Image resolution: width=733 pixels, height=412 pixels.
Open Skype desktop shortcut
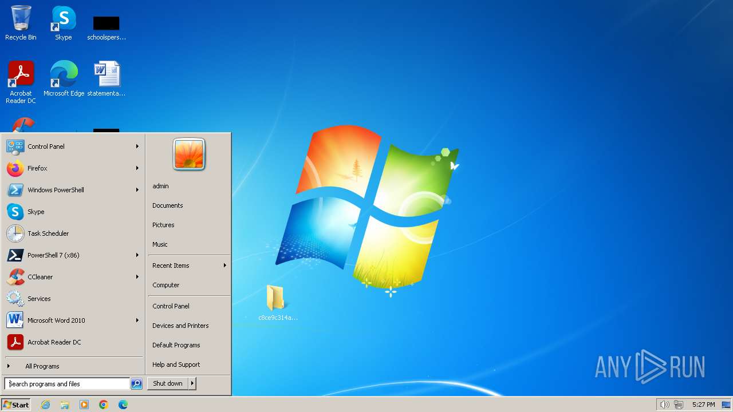click(63, 23)
